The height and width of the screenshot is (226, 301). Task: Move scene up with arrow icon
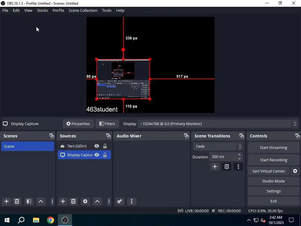click(x=41, y=201)
